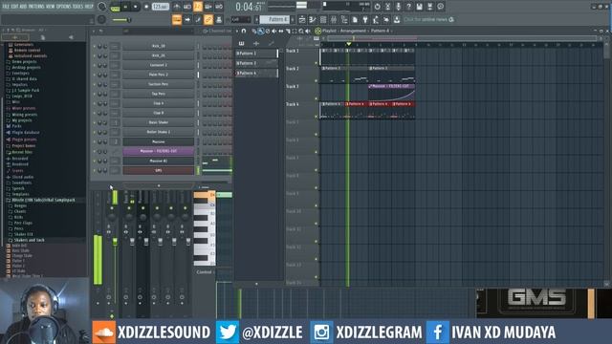Click next pattern arrow beside Pattern 4
Screen dimensions: 612x344
(x=294, y=19)
